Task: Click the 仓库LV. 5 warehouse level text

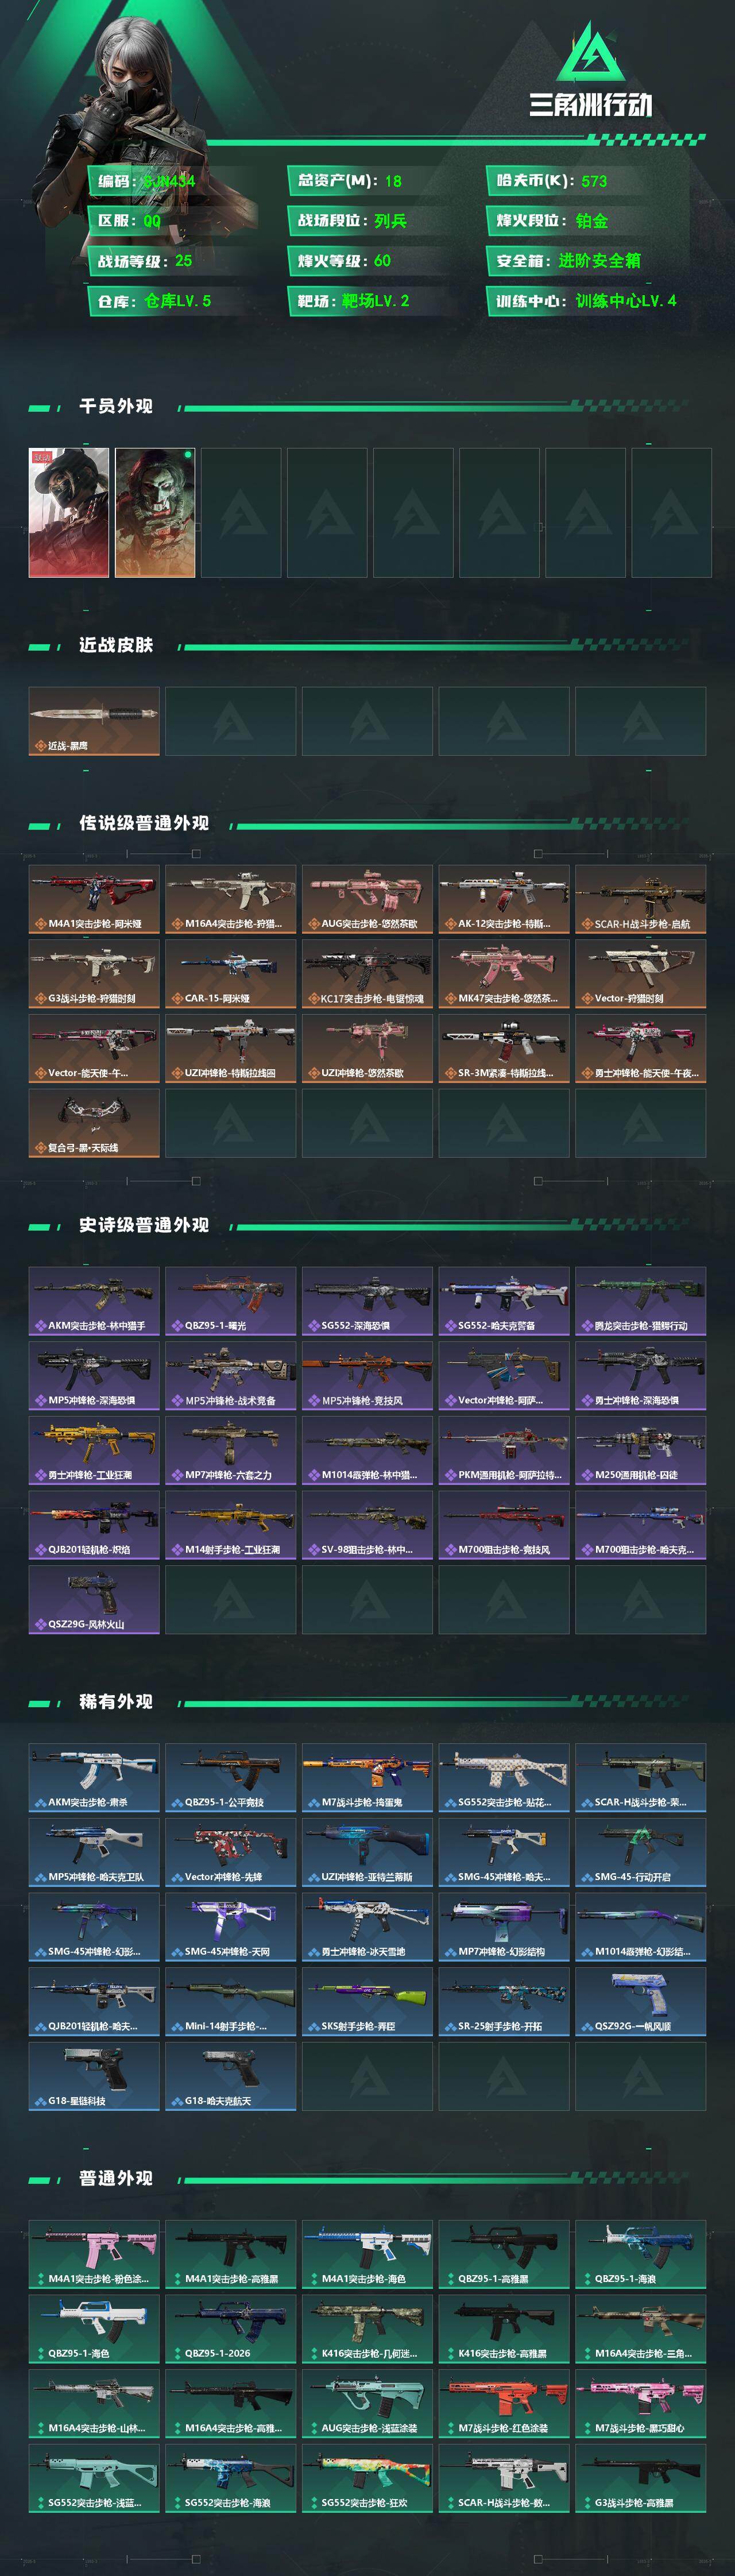Action: (178, 301)
